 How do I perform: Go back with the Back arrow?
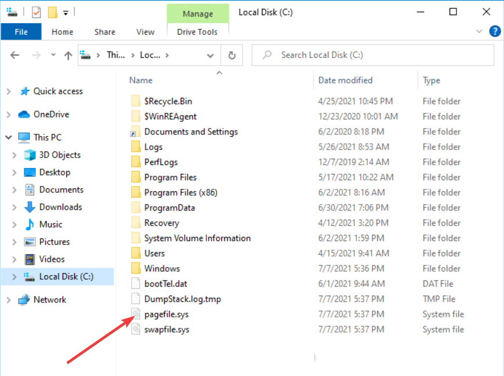tap(15, 55)
